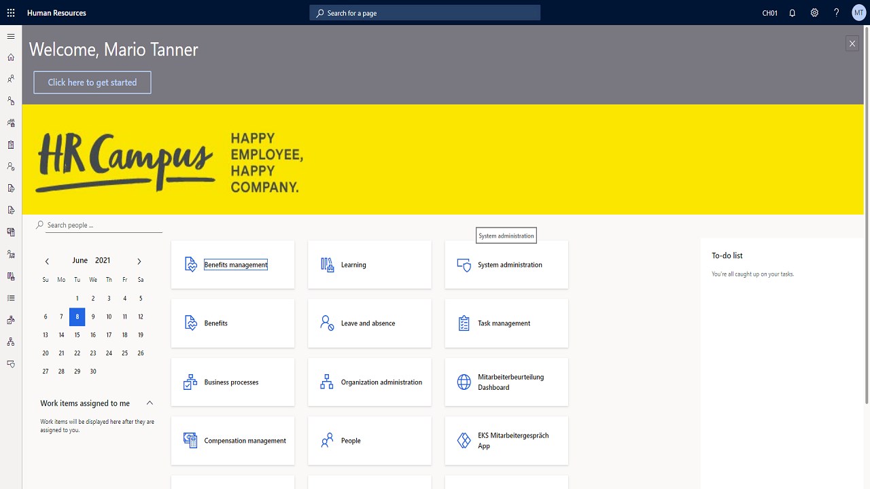Viewport: 870px width, 489px height.
Task: Expand the navigation pane hamburger menu
Action: (11, 36)
